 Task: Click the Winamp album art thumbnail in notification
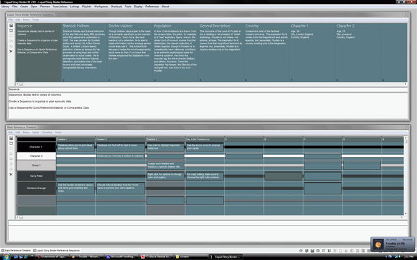(378, 244)
